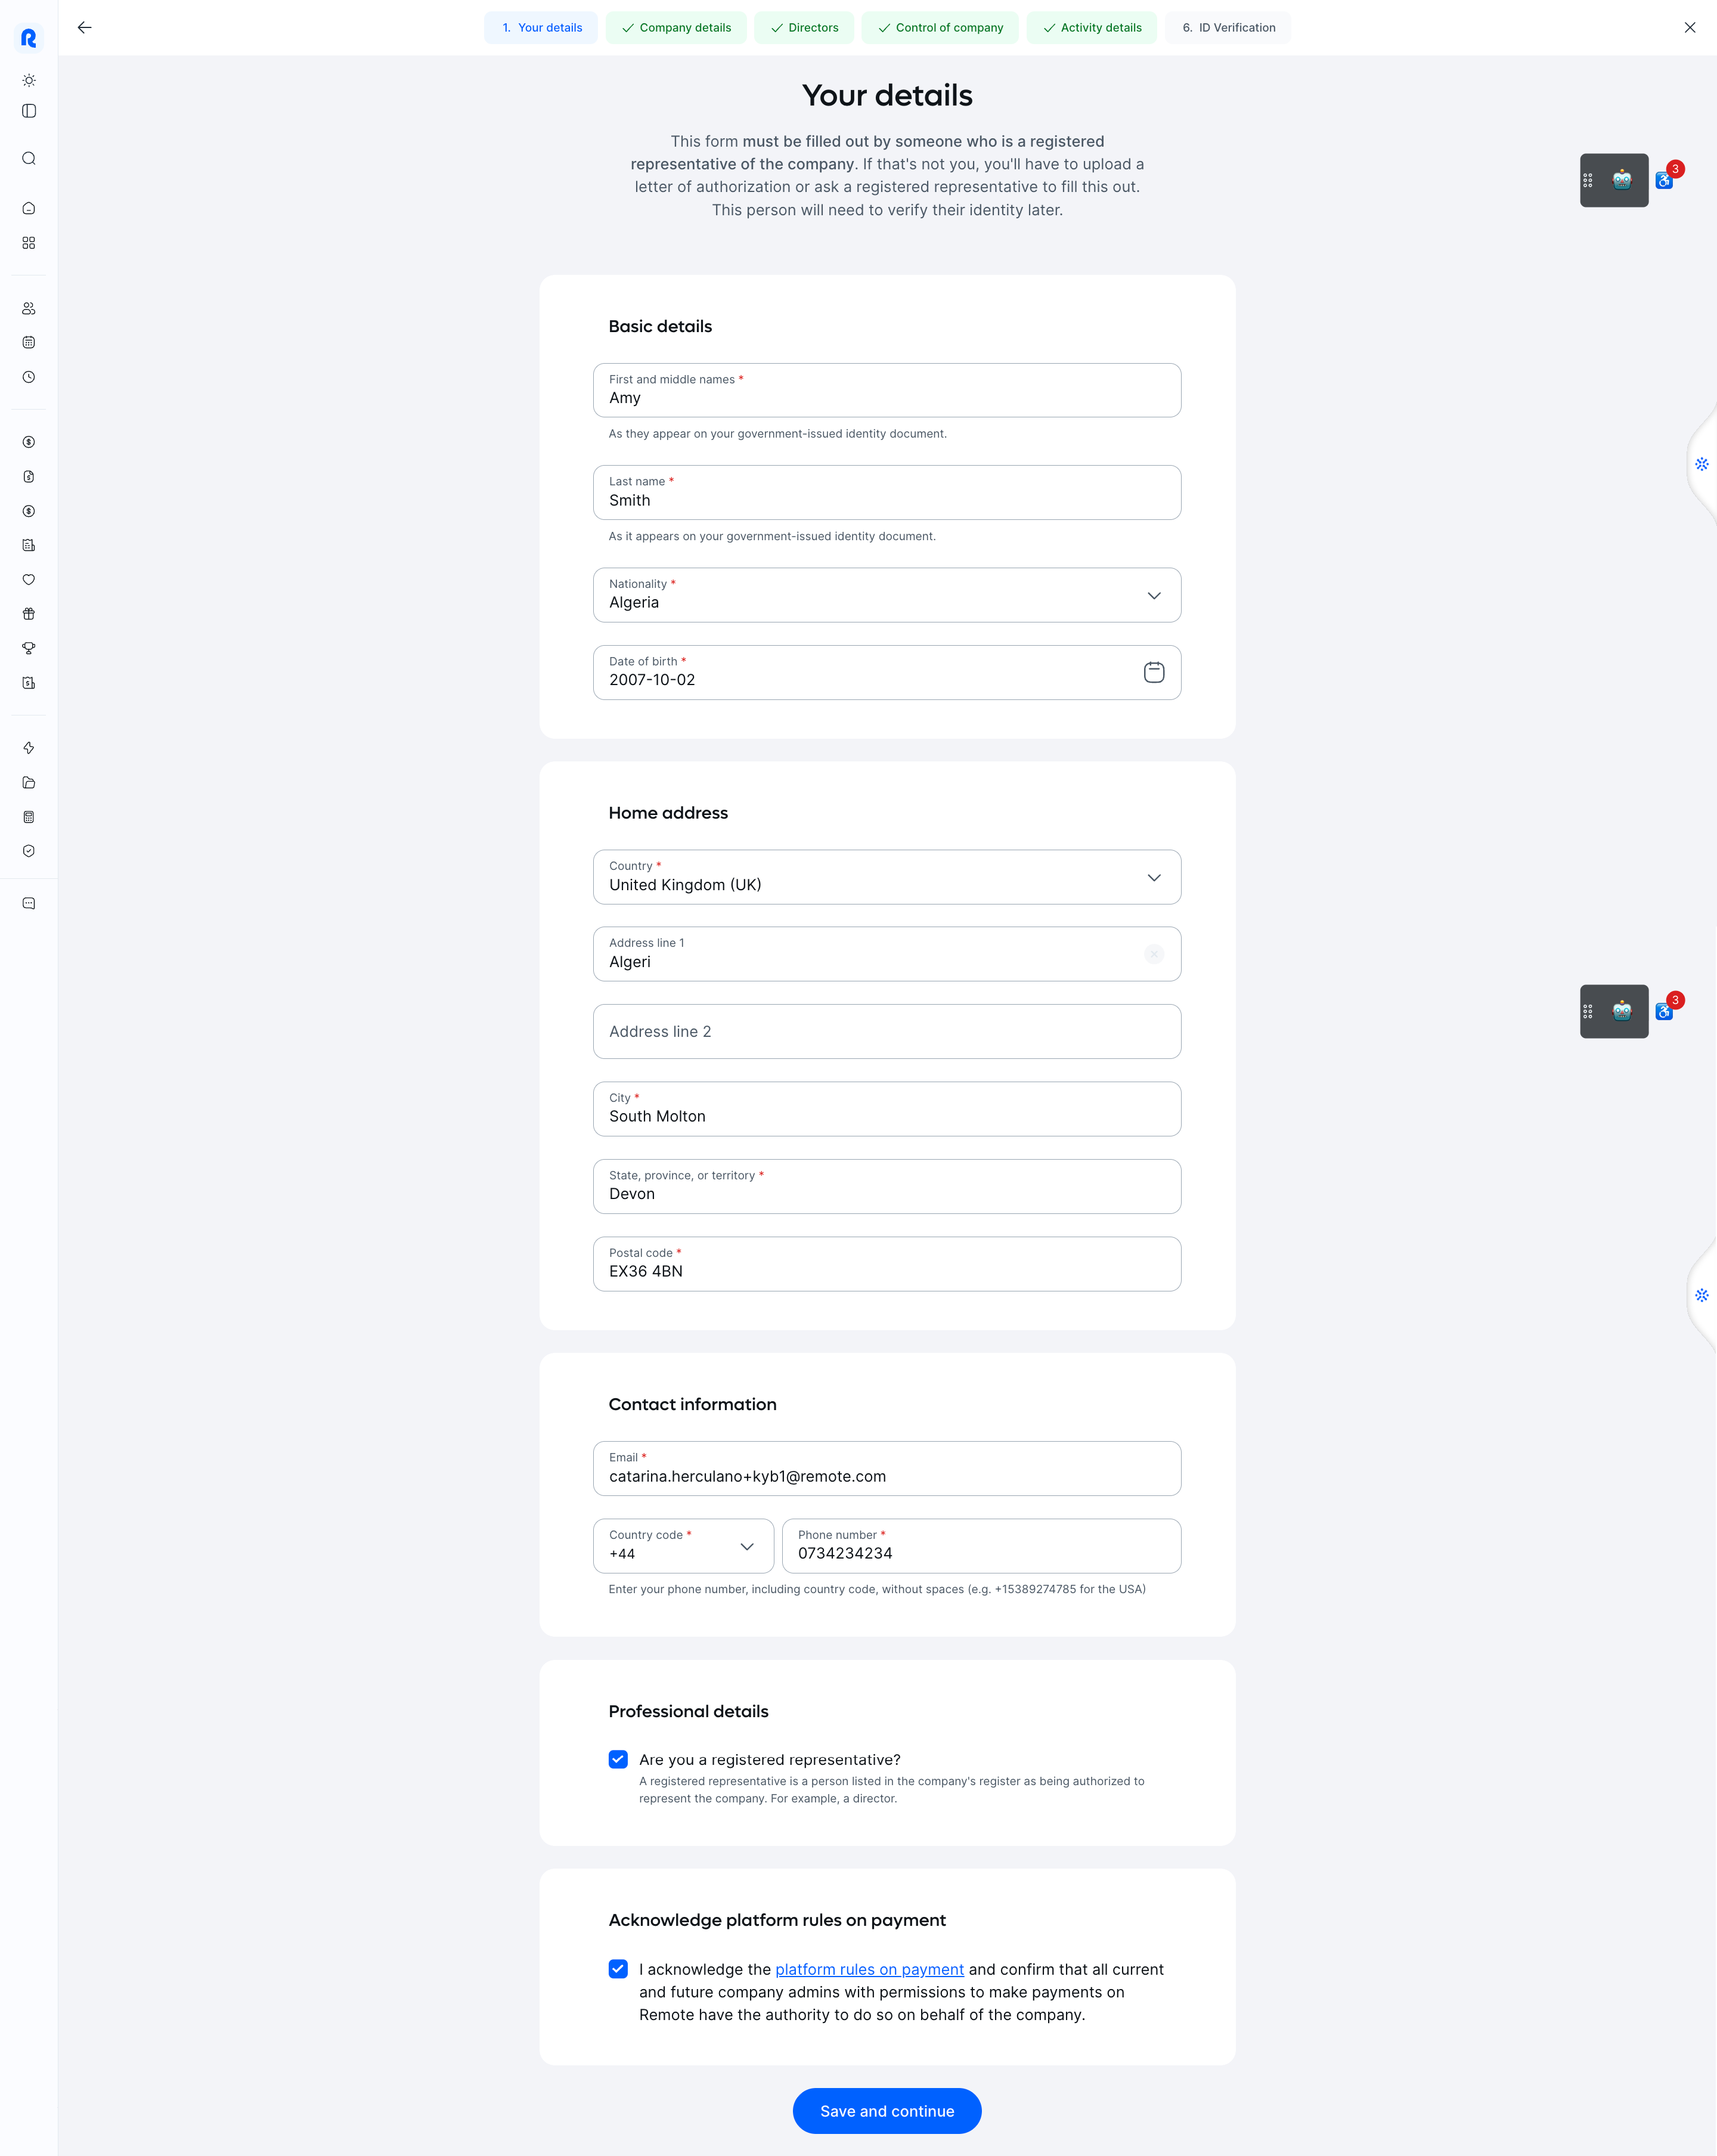Click the back arrow icon
Screen dimensions: 1717x2156
click(84, 28)
